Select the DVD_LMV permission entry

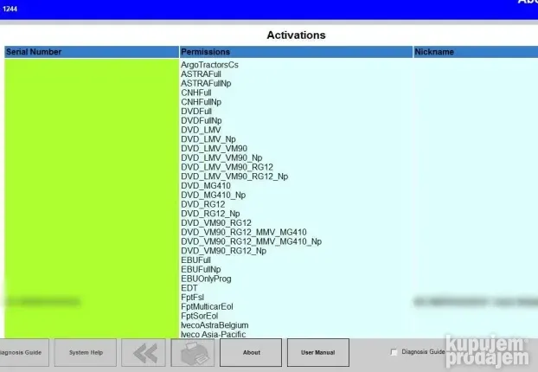pyautogui.click(x=201, y=130)
